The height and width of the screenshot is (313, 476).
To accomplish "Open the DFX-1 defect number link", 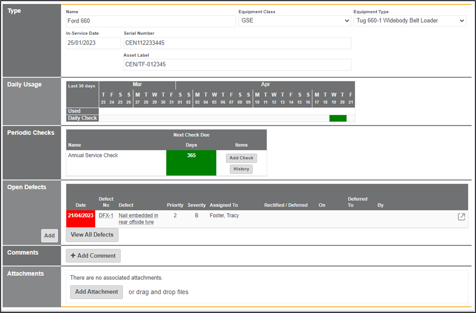I will 106,215.
